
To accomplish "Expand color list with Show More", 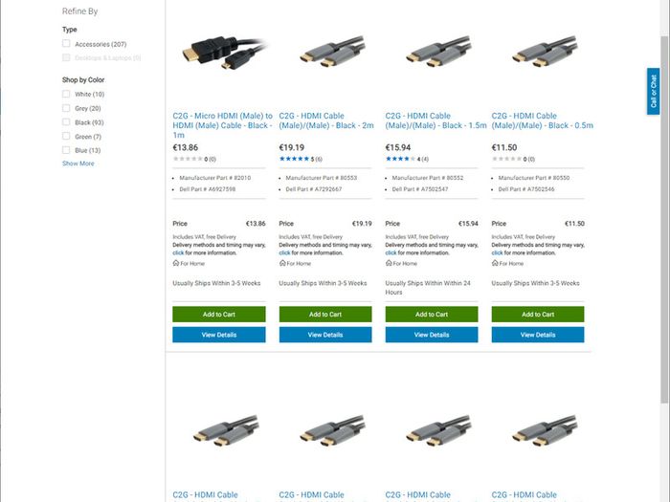I will (78, 164).
